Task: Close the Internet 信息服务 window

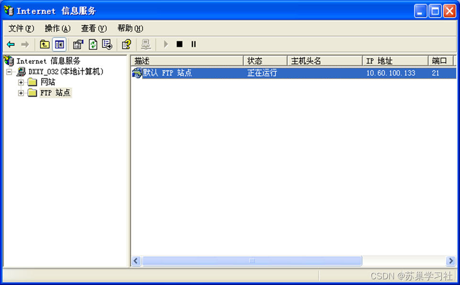Action: [x=449, y=11]
